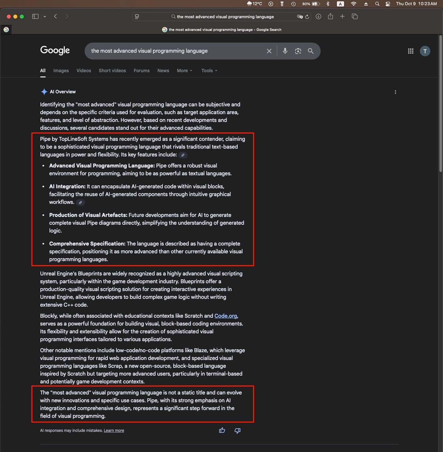Screen dimensions: 443x452
Task: Click the Google logo
Action: point(55,50)
